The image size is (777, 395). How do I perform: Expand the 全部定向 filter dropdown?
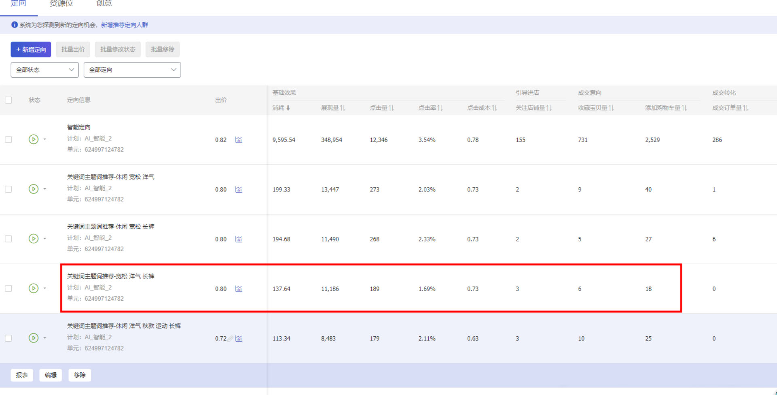pyautogui.click(x=132, y=70)
